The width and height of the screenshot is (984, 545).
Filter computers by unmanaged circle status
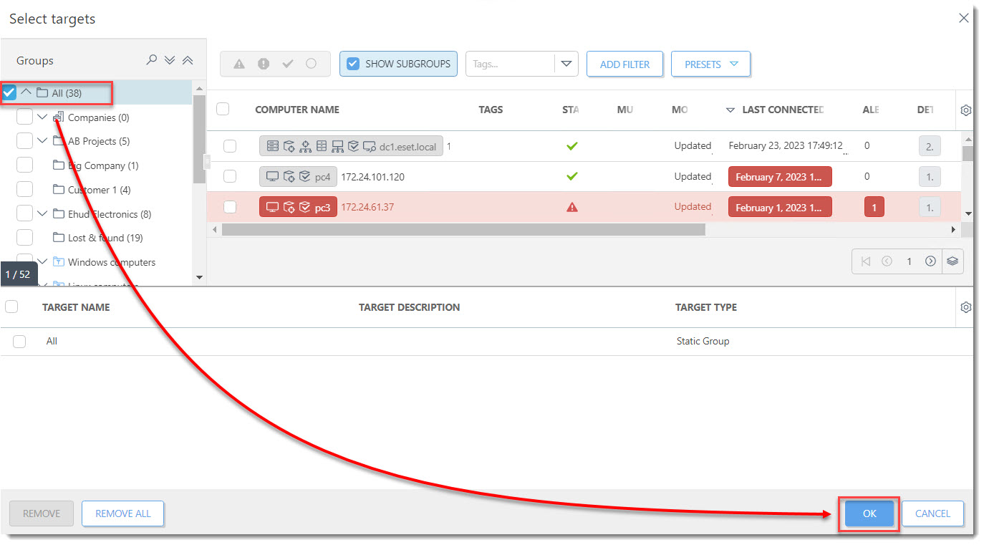[311, 64]
